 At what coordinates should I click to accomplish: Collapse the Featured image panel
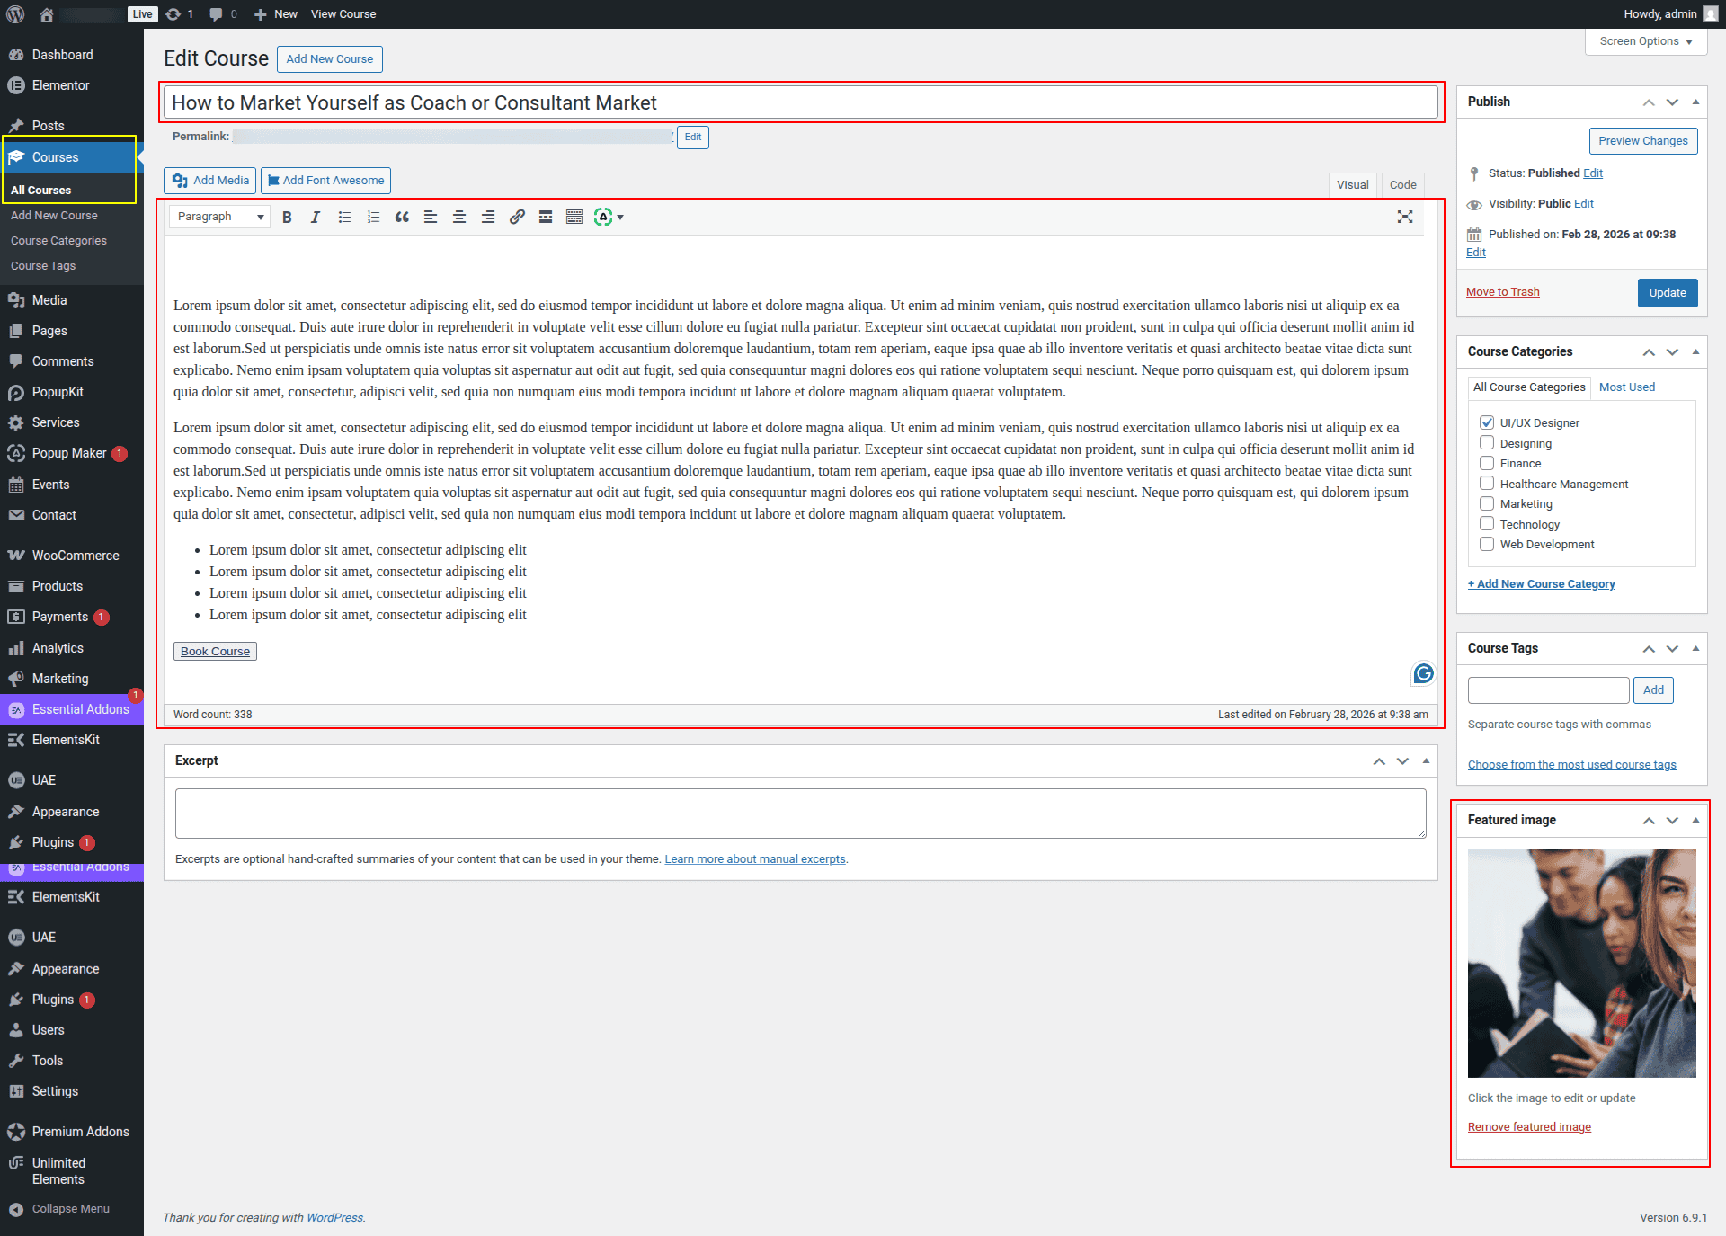click(x=1695, y=820)
